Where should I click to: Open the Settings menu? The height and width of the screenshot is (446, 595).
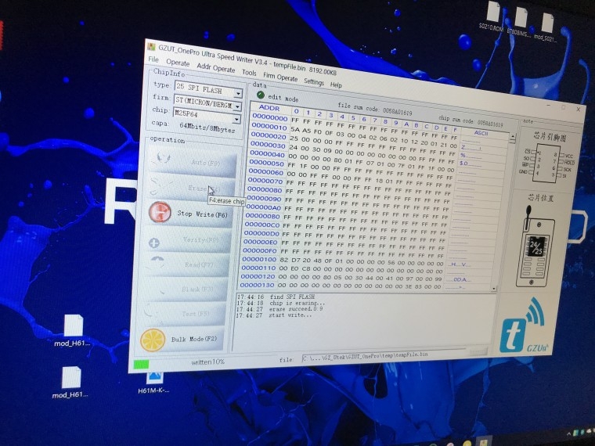click(x=314, y=81)
